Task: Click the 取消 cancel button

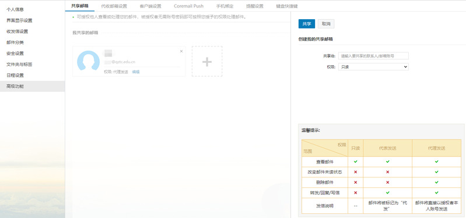Action: click(x=326, y=24)
